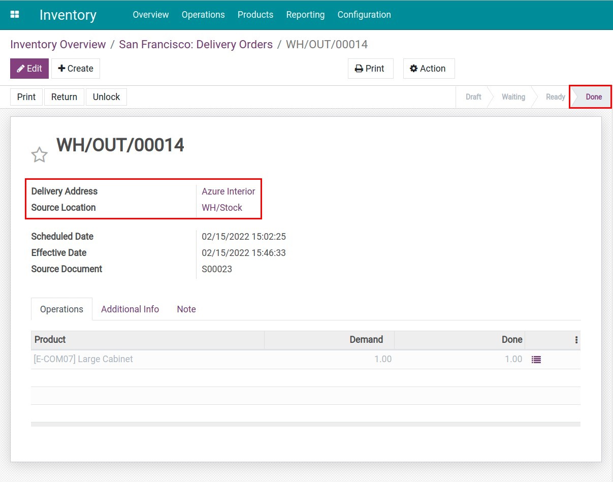This screenshot has height=482, width=613.
Task: Click the Waiting status stage
Action: [x=513, y=97]
